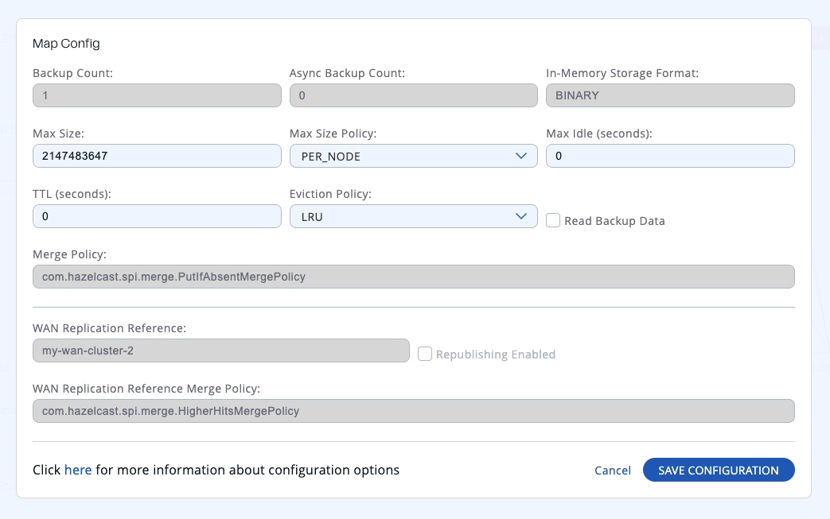Select the Async Backup Count field
Screen dimensions: 830x519
(x=413, y=95)
